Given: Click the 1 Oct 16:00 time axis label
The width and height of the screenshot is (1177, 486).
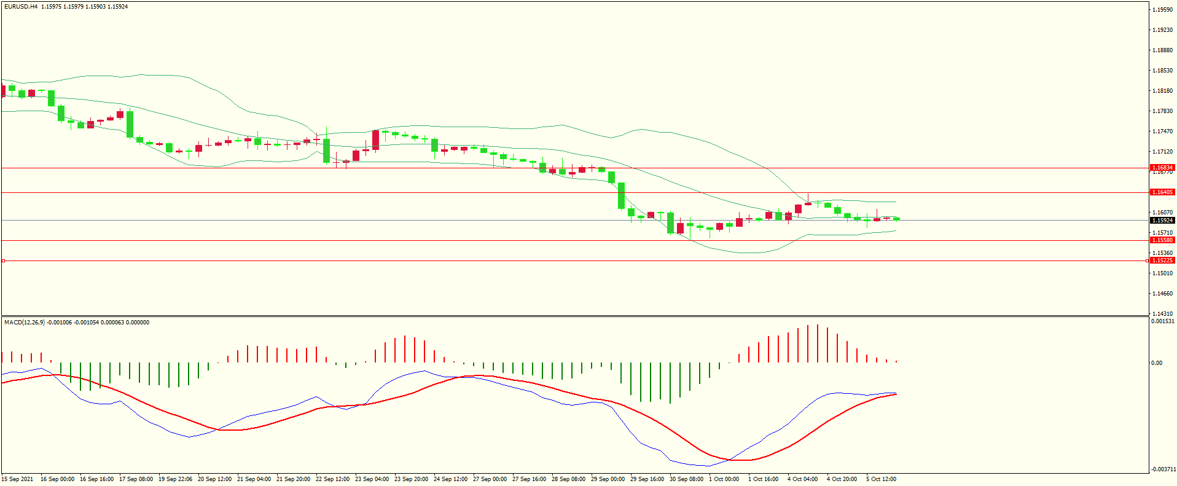Looking at the screenshot, I should tap(763, 479).
